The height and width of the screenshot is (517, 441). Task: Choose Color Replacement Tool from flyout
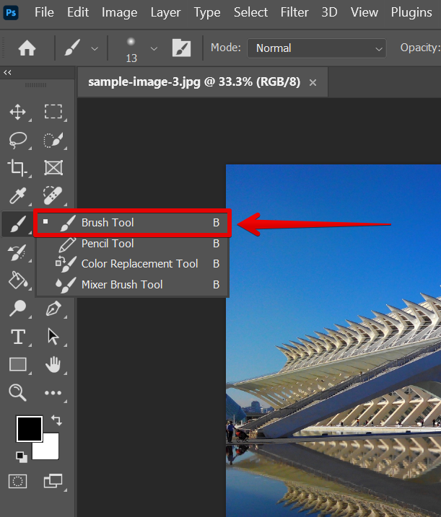point(132,264)
